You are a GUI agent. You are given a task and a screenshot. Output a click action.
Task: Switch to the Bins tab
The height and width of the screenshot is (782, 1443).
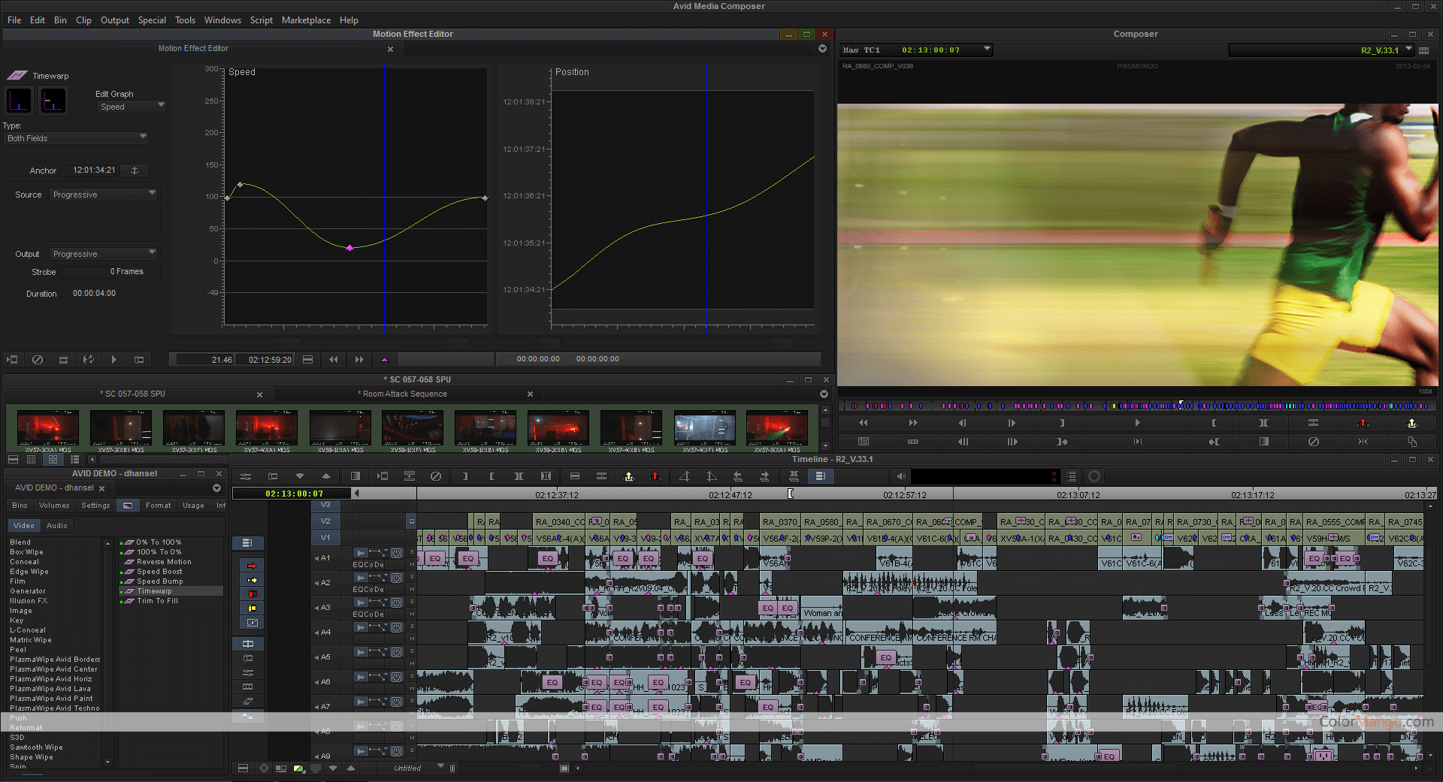pos(20,506)
